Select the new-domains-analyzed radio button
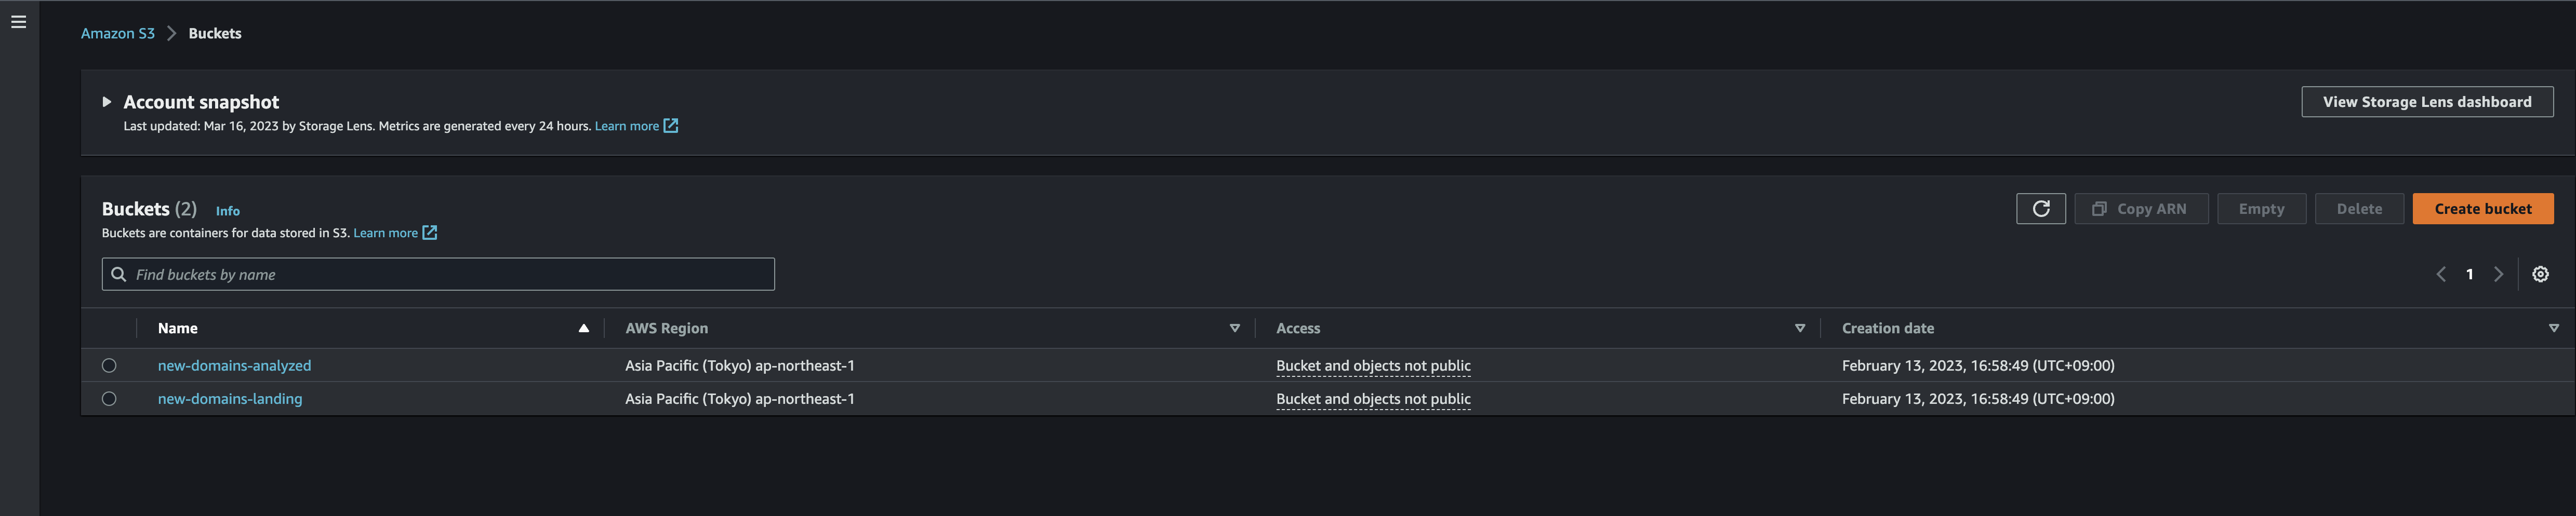Screen dimensions: 2576x516 click(x=109, y=366)
